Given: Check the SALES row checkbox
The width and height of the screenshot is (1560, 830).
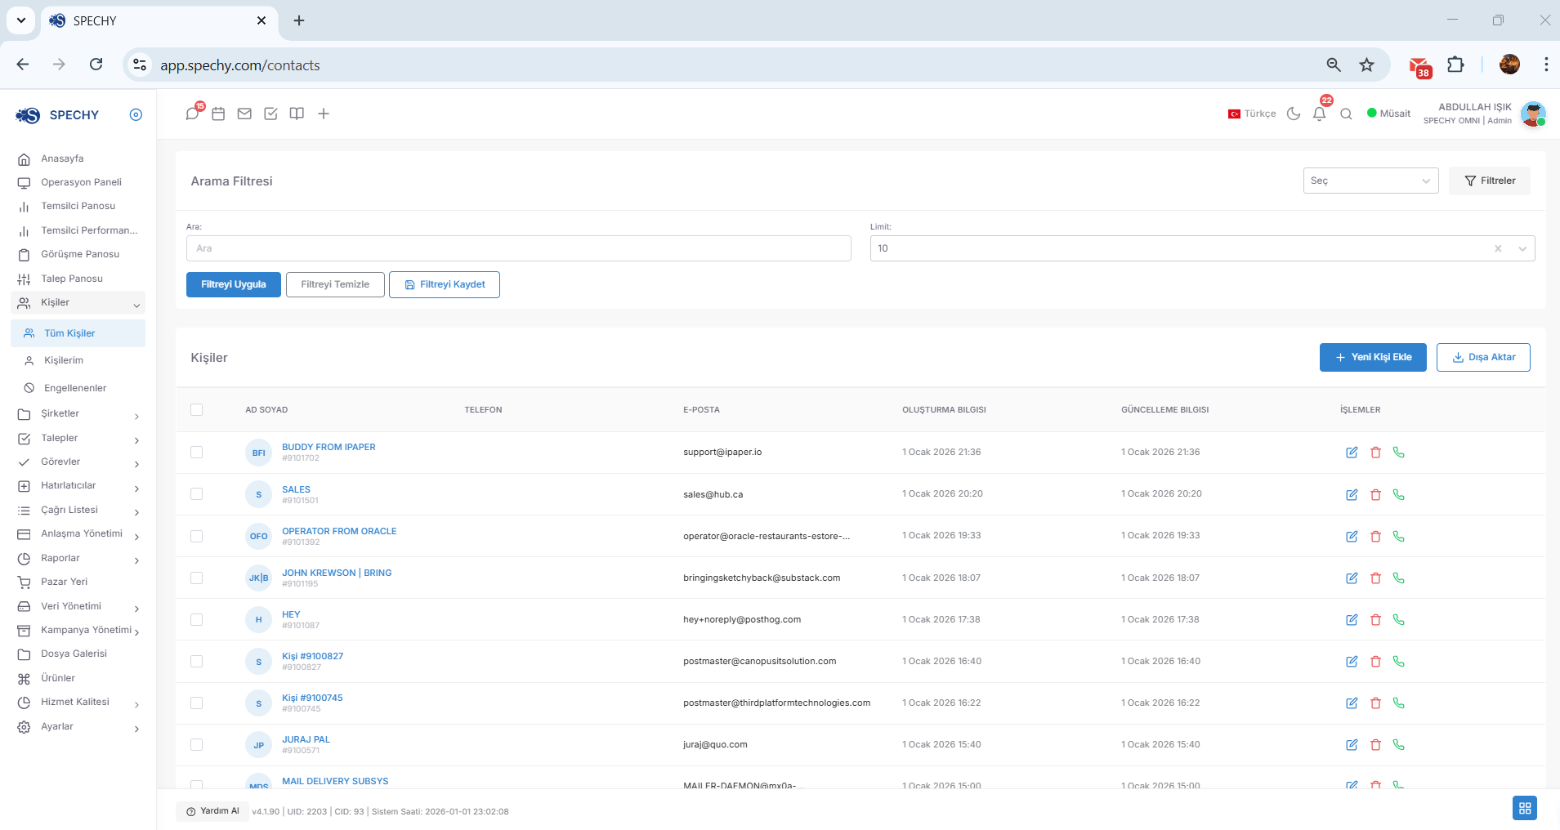Looking at the screenshot, I should point(196,493).
